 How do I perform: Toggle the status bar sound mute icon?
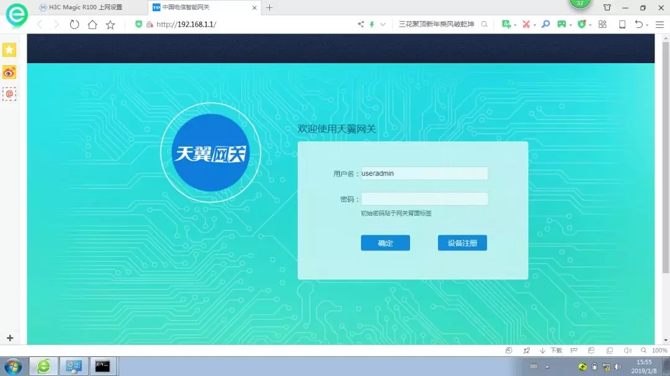(627, 351)
